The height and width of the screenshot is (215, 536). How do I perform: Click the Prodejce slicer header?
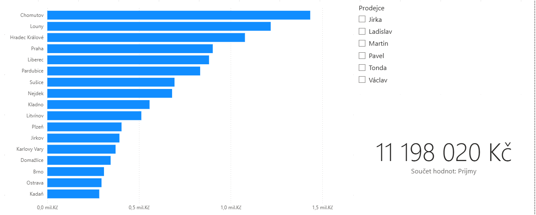[371, 8]
